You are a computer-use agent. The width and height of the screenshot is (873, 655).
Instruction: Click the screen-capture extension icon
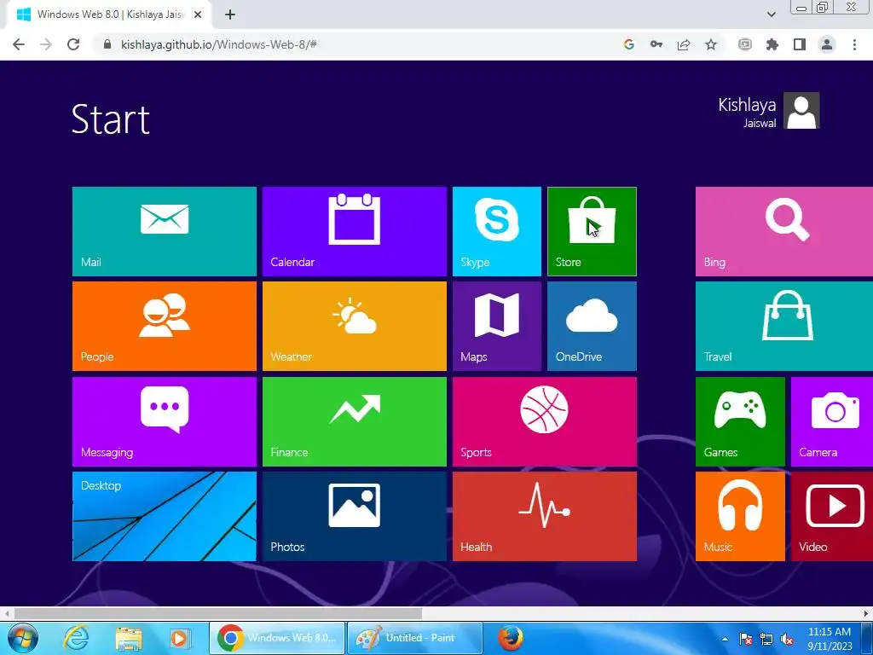[x=745, y=44]
